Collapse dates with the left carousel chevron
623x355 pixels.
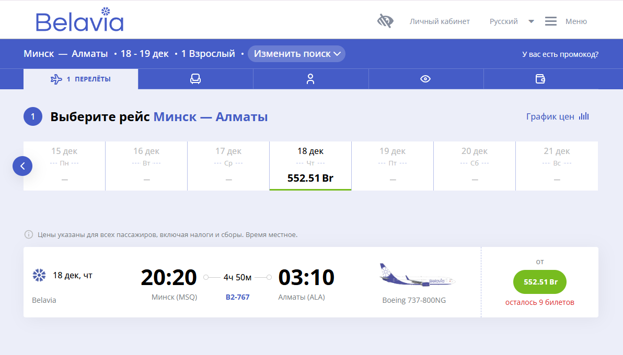(22, 165)
